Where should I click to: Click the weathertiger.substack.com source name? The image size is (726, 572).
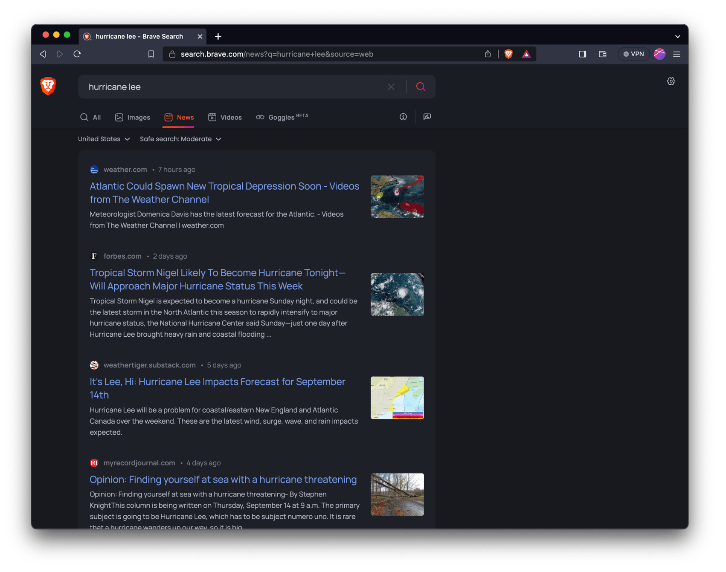(149, 365)
